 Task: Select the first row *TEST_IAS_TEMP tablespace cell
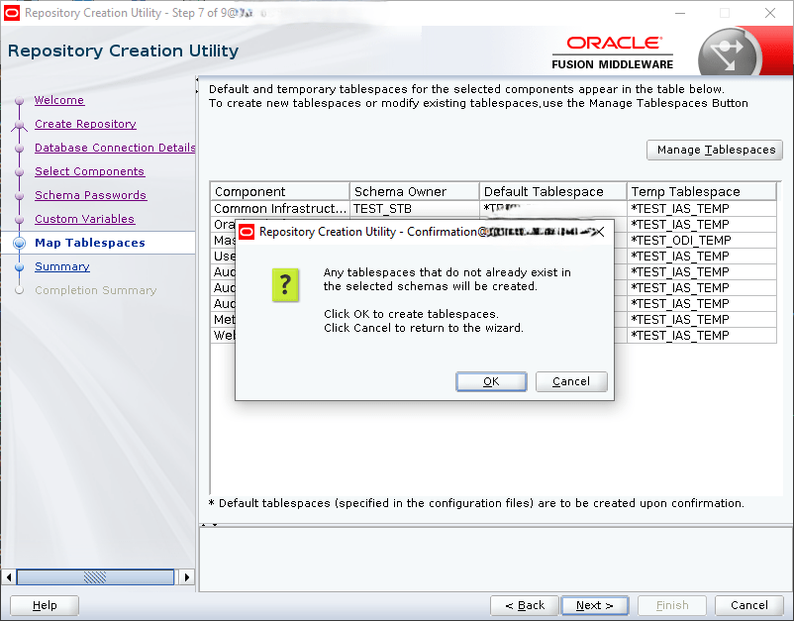[x=701, y=209]
